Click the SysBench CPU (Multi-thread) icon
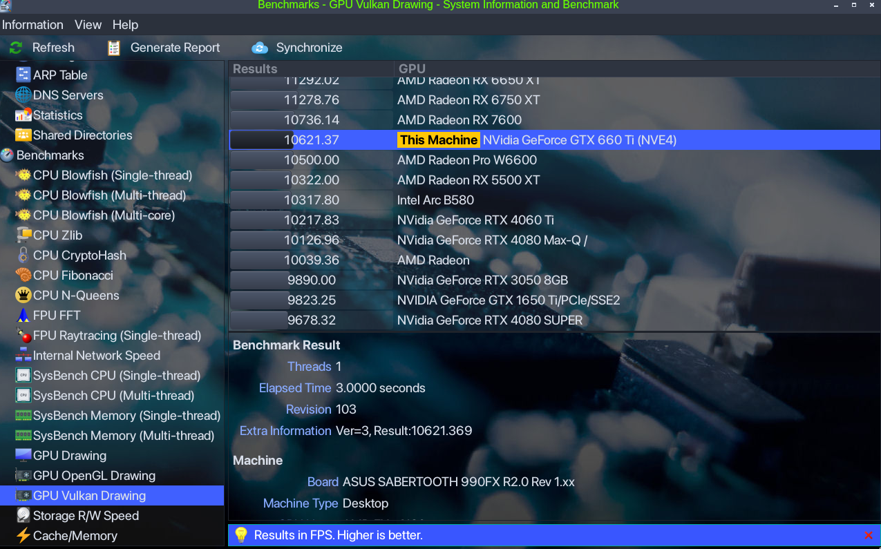 [23, 395]
